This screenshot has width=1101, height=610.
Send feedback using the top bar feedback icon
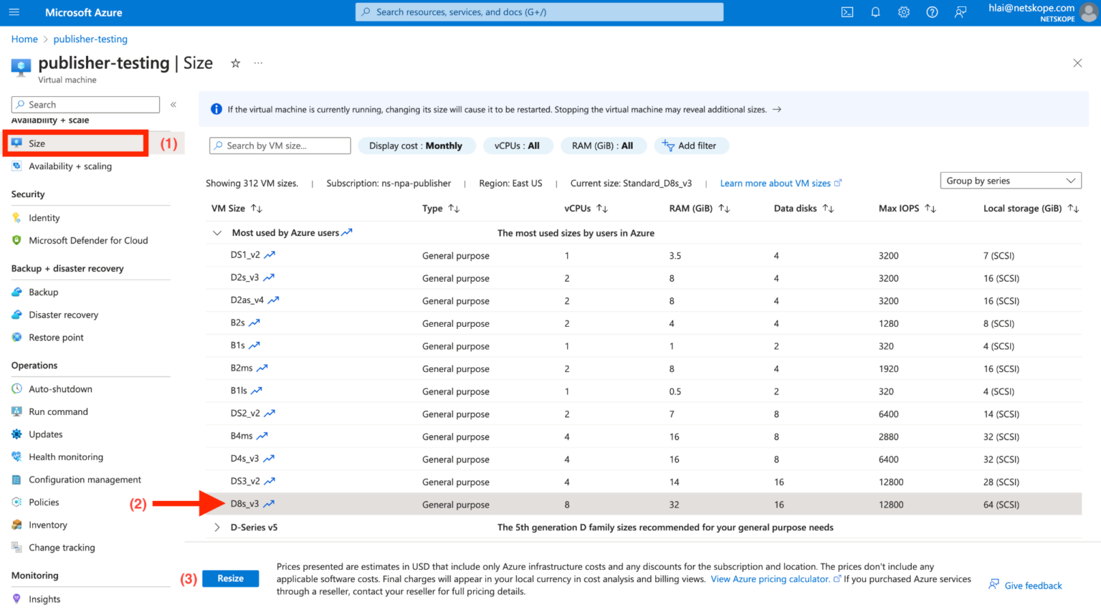(961, 12)
